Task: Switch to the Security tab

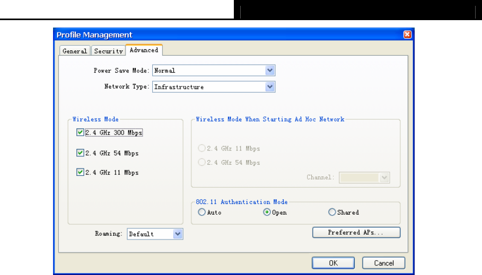Action: pos(109,51)
